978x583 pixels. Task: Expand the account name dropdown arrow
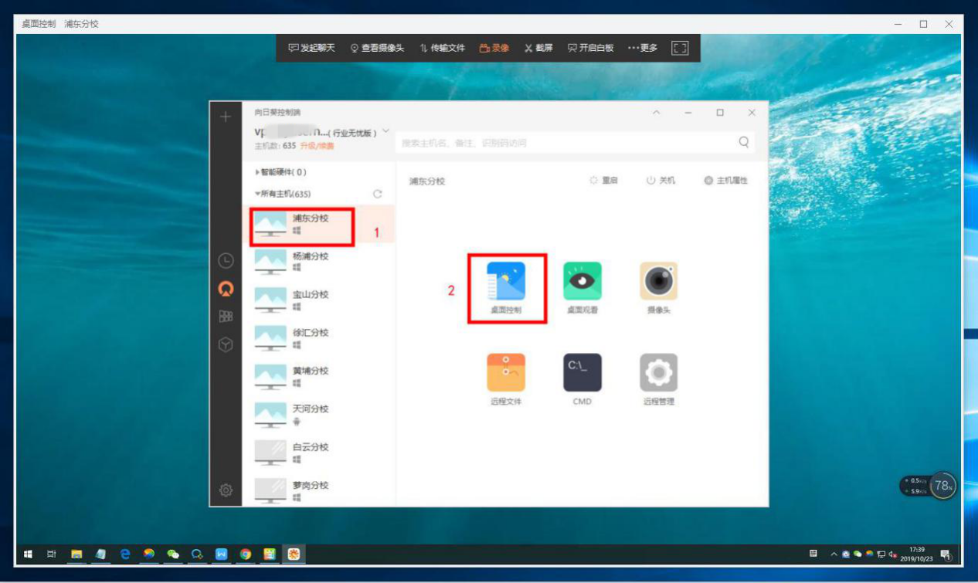385,130
